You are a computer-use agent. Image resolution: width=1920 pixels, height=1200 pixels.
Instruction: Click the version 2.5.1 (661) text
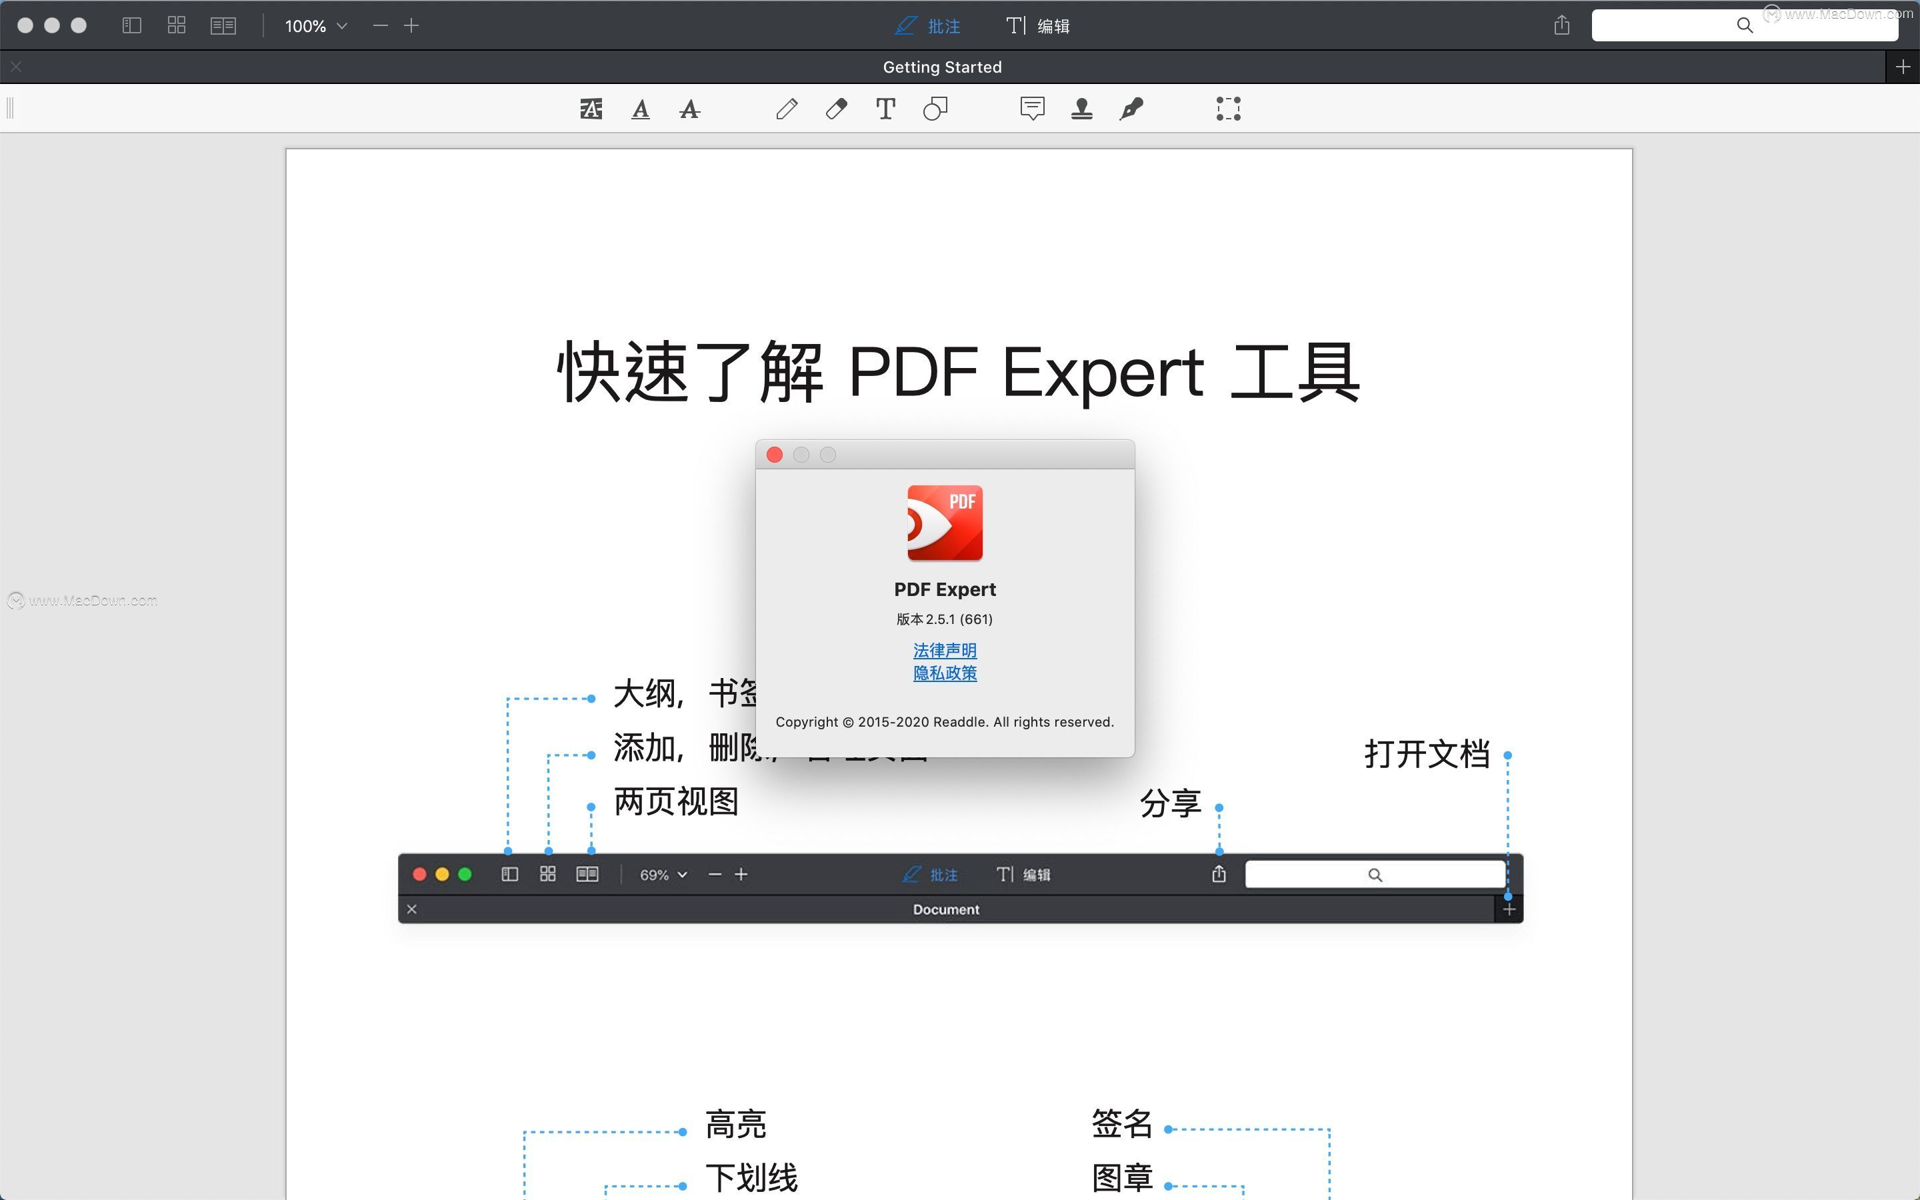tap(944, 619)
